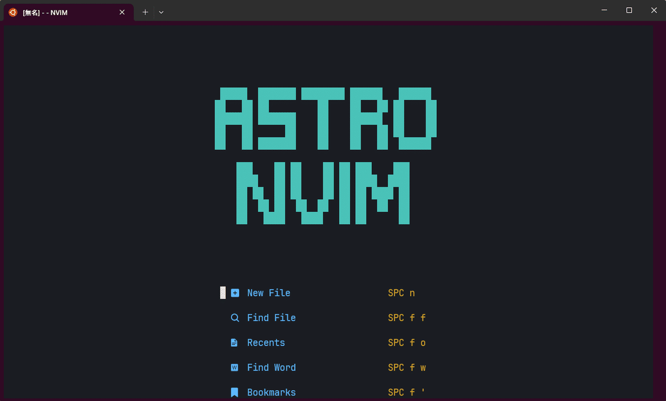Click the Ubuntu icon on the terminal tab
666x401 pixels.
click(13, 12)
